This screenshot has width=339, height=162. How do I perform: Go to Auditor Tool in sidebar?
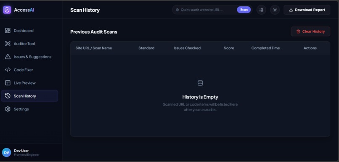tap(29, 44)
